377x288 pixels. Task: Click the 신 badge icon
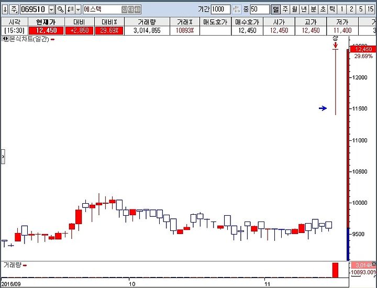click(x=124, y=9)
